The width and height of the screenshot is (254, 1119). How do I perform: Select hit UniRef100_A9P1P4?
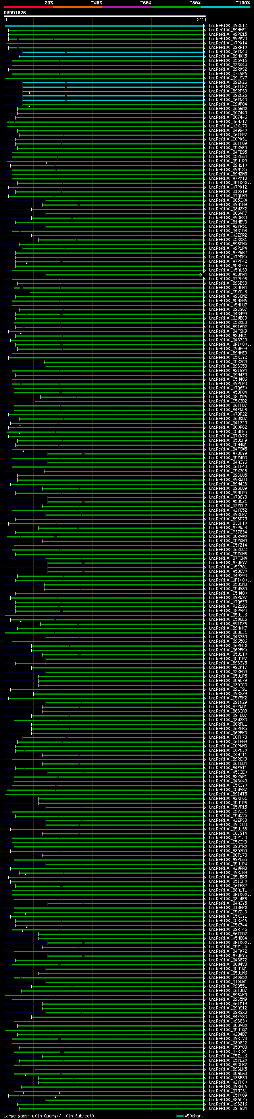(228, 248)
